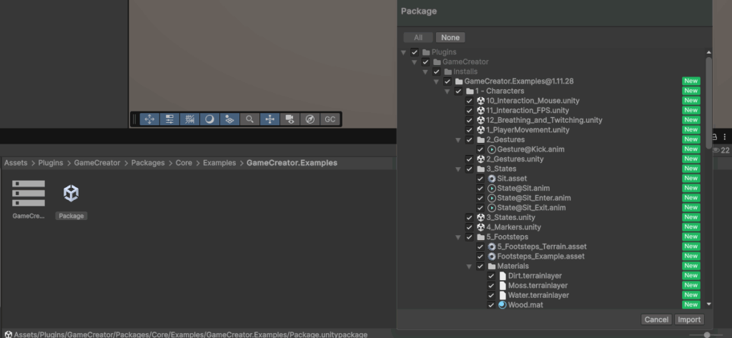Toggle the four-arrows-inward center overlay button
The image size is (732, 338).
pyautogui.click(x=269, y=119)
